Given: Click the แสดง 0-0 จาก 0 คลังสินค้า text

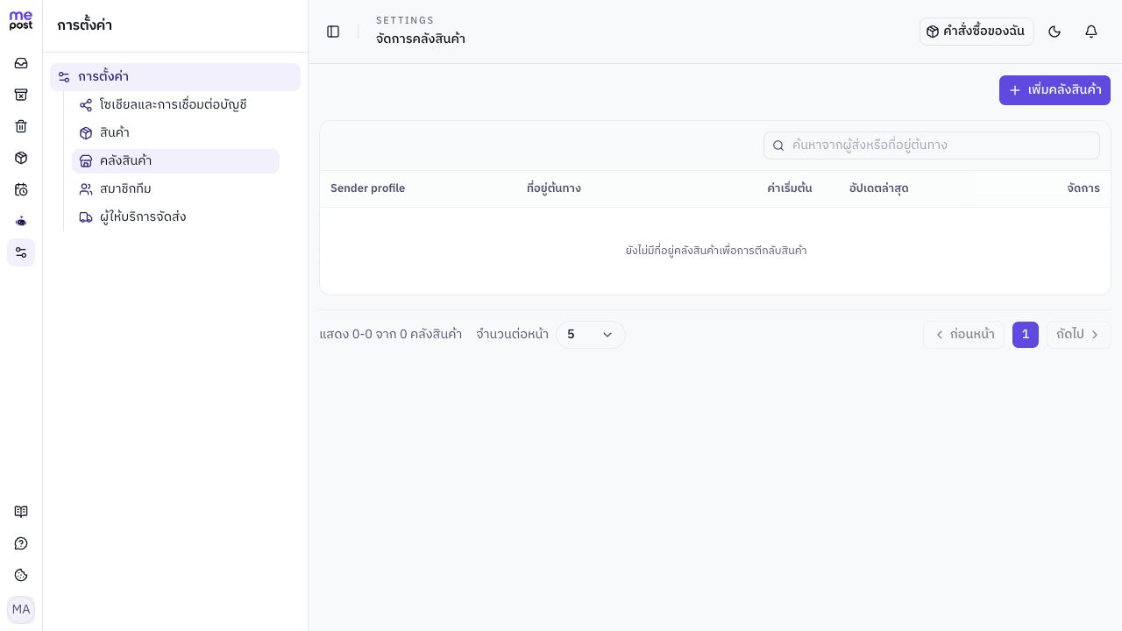Looking at the screenshot, I should click(x=391, y=335).
